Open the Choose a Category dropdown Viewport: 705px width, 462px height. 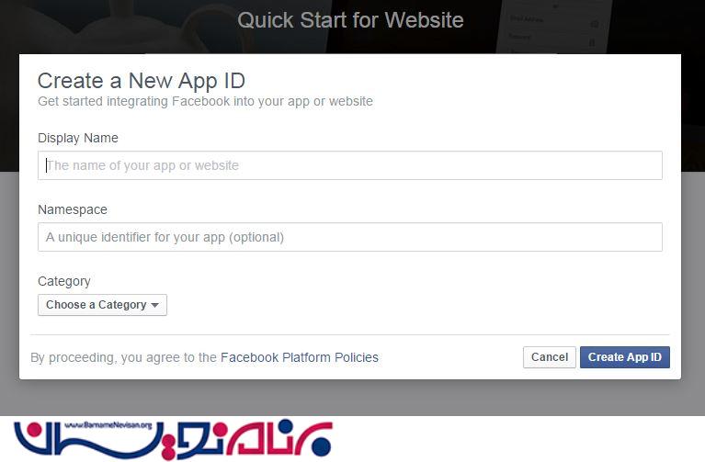[x=102, y=305]
